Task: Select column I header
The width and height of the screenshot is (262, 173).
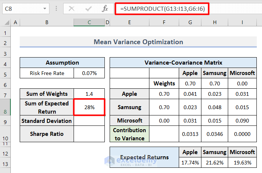Action: click(242, 23)
